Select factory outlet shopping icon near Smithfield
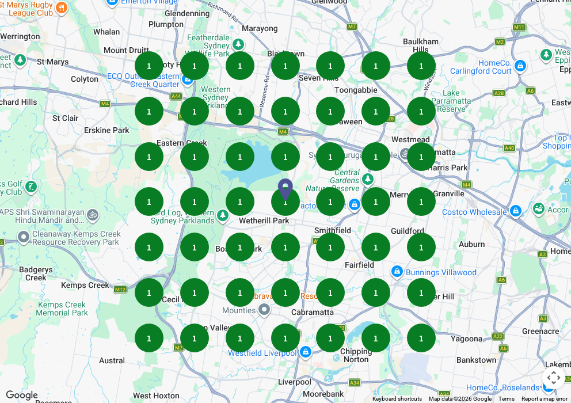 (x=355, y=204)
